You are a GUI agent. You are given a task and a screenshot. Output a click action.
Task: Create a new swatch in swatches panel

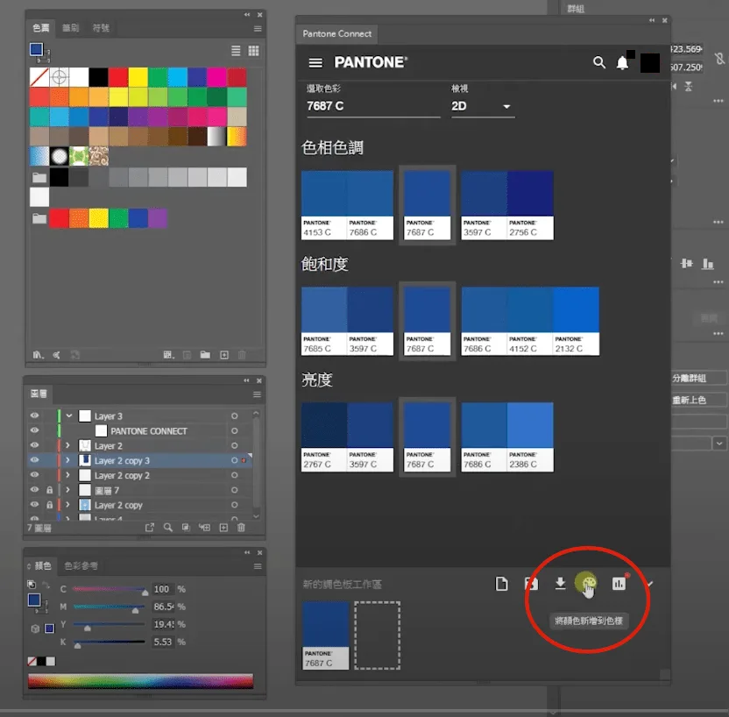click(224, 355)
